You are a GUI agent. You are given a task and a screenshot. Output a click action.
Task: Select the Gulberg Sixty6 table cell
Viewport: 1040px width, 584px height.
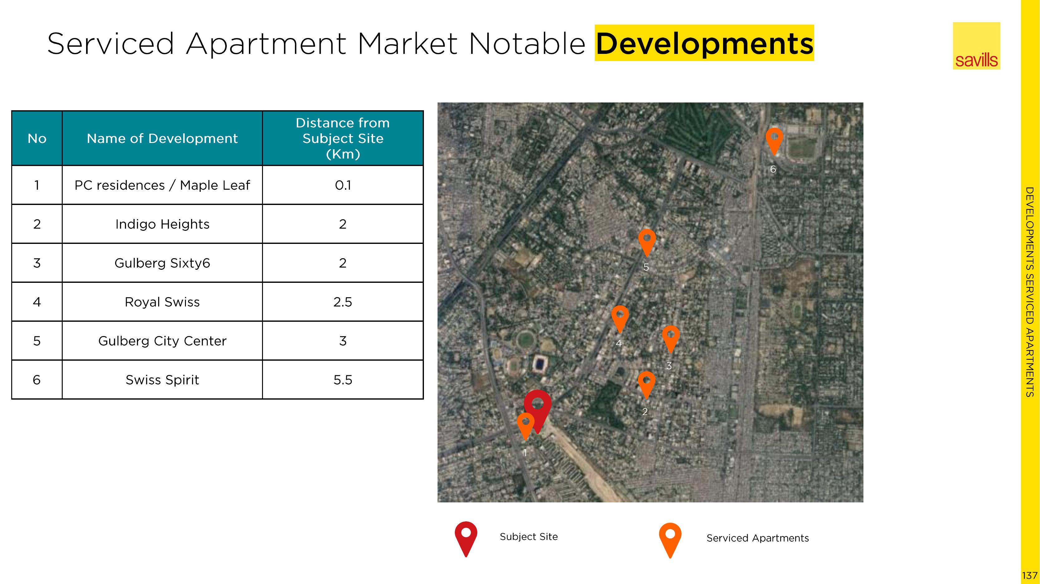click(162, 263)
